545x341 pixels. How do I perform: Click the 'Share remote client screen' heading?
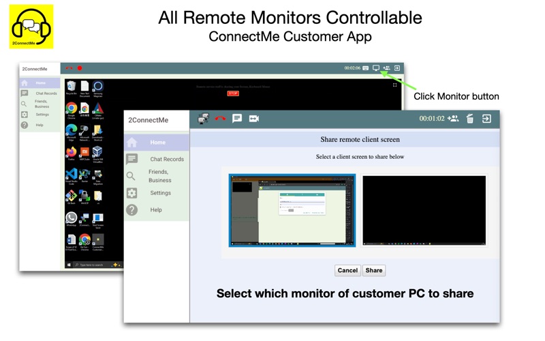(x=360, y=140)
